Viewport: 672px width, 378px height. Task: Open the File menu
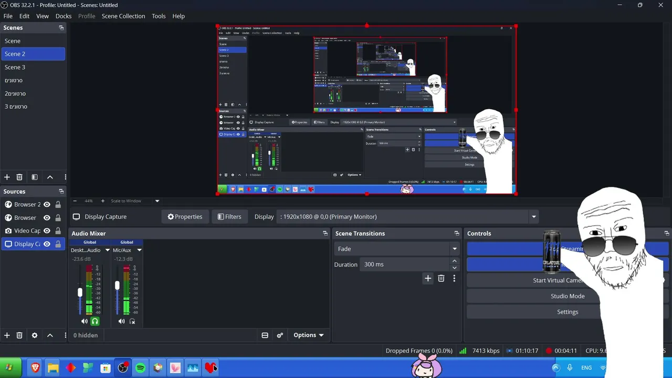8,16
